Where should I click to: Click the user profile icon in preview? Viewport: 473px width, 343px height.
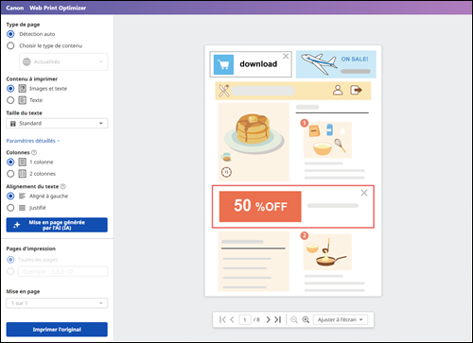click(x=338, y=90)
